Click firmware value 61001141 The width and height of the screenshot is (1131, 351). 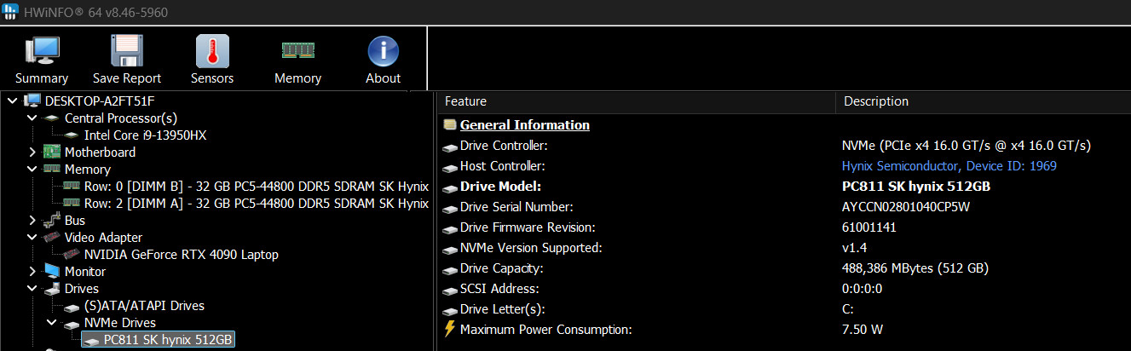[868, 227]
